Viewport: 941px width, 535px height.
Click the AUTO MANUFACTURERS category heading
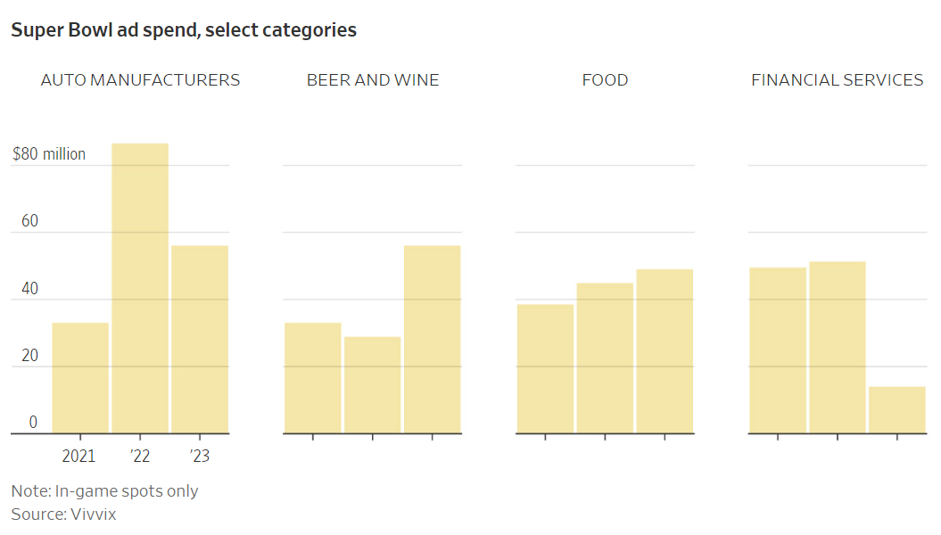[x=140, y=80]
